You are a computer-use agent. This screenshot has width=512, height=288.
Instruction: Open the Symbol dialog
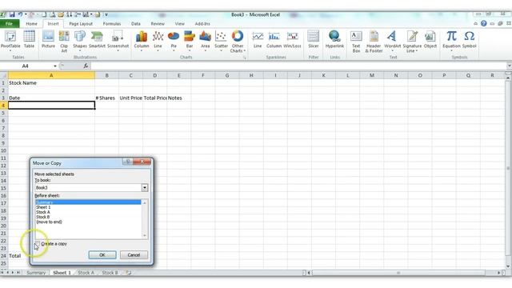470,40
